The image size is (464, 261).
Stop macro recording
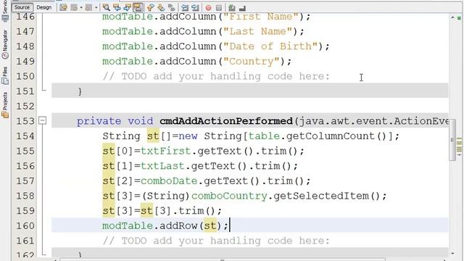click(x=219, y=8)
